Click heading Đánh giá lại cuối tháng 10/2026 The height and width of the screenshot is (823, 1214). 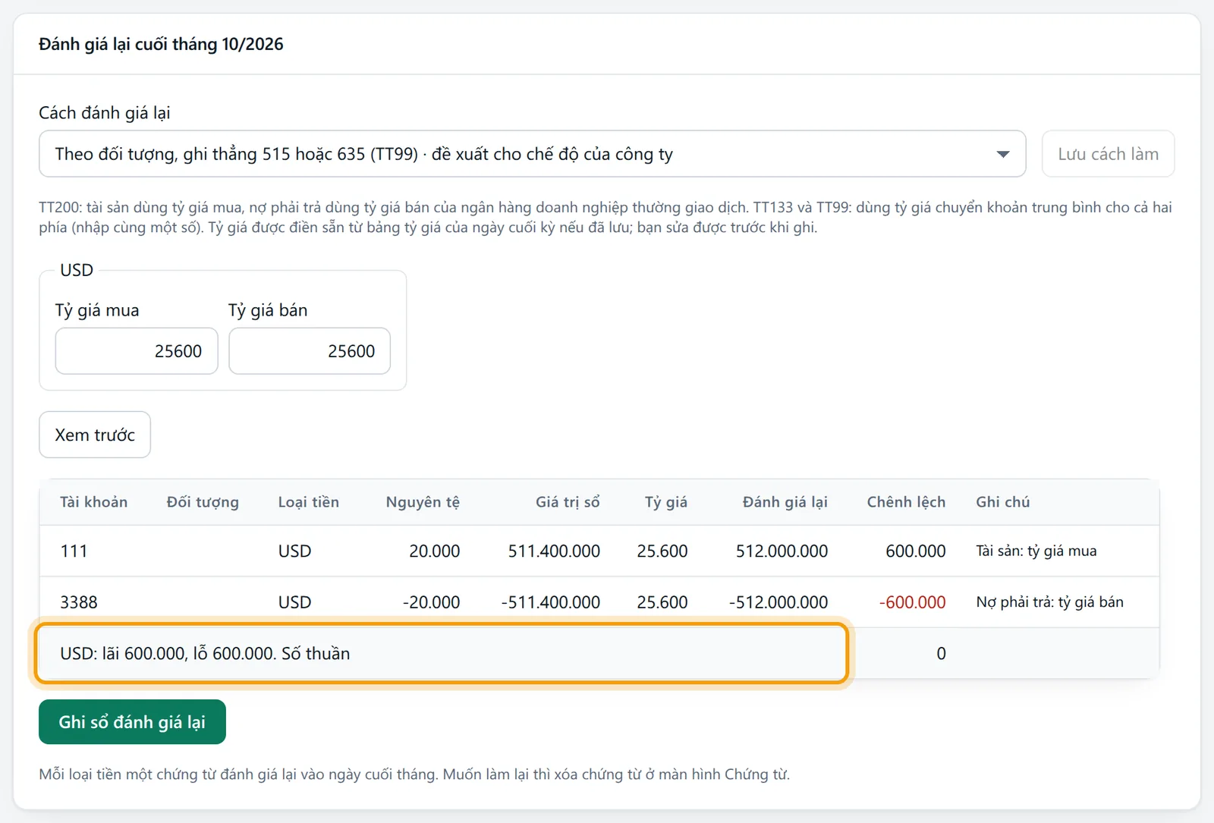point(161,44)
